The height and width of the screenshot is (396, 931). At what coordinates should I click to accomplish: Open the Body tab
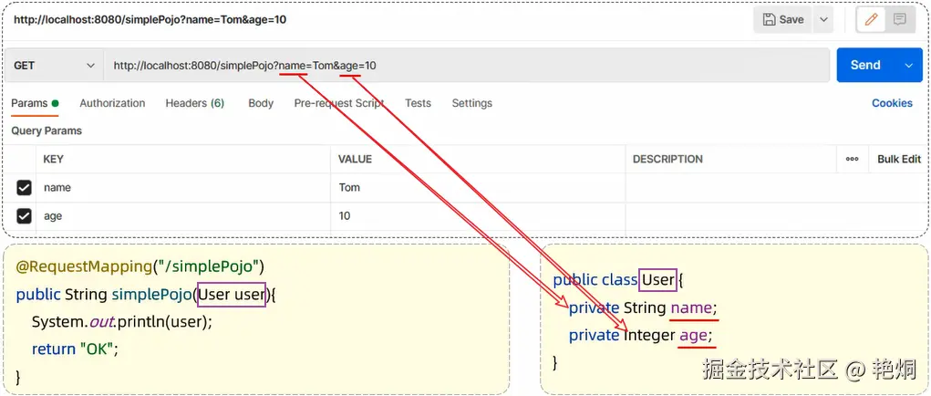261,103
